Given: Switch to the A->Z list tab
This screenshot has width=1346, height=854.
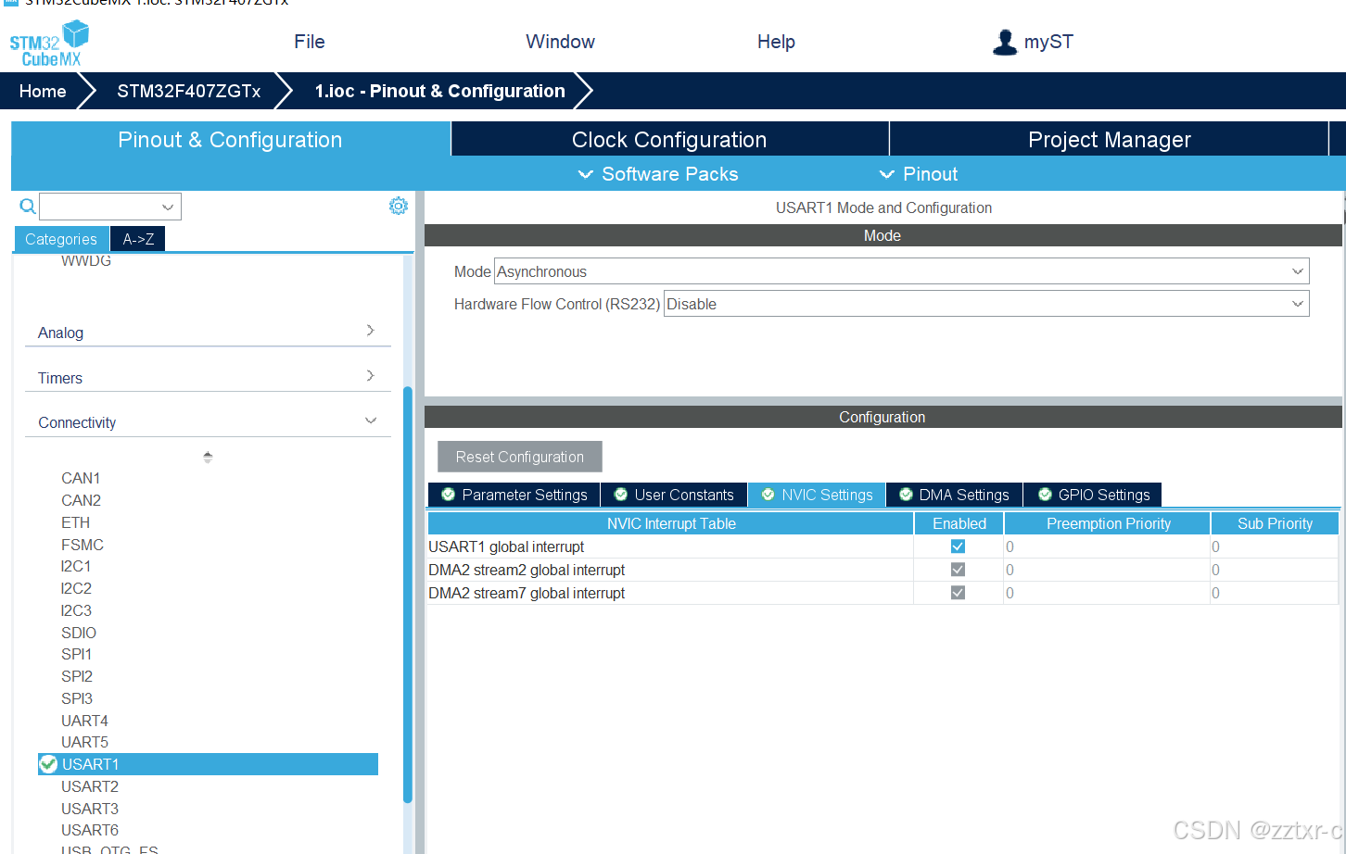Looking at the screenshot, I should 138,239.
